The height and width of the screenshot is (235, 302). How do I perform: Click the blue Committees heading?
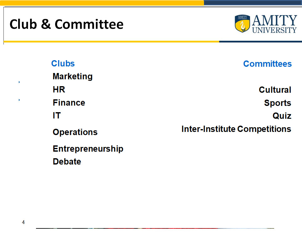[x=268, y=64]
